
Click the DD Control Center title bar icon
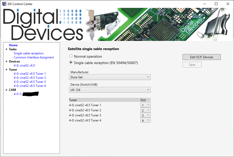coord(4,4)
